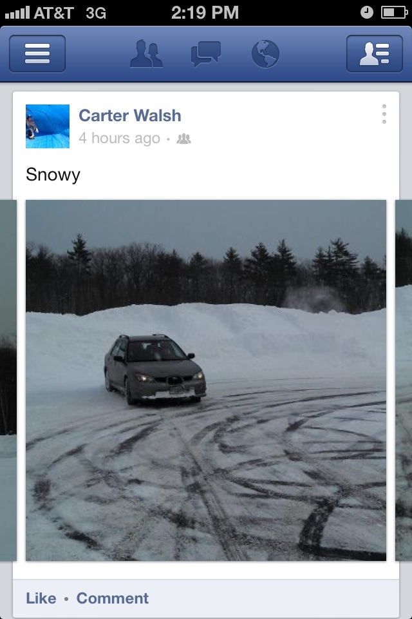Open the notifications globe icon
412x619 pixels.
265,54
